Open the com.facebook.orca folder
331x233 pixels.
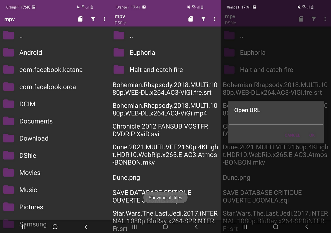55,87
